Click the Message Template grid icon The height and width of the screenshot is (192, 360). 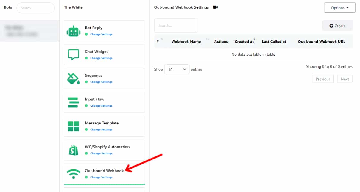(x=74, y=126)
